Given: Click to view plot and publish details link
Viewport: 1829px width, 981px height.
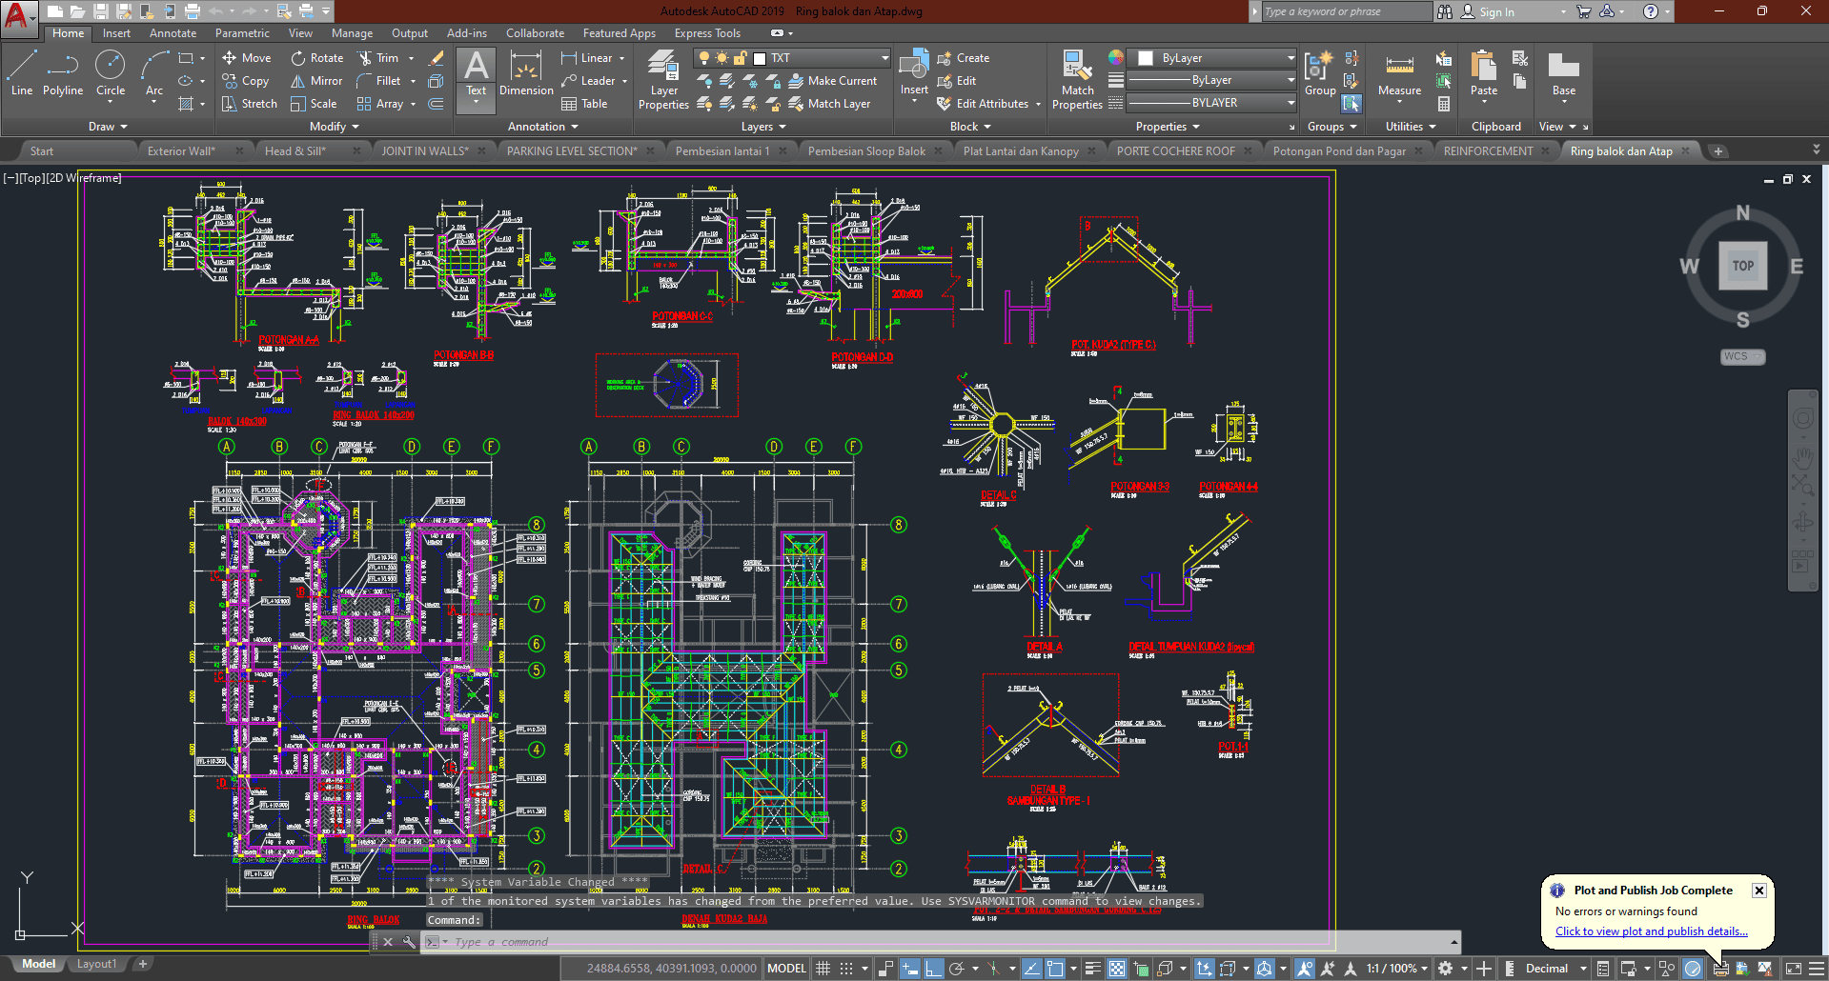Looking at the screenshot, I should (1651, 931).
